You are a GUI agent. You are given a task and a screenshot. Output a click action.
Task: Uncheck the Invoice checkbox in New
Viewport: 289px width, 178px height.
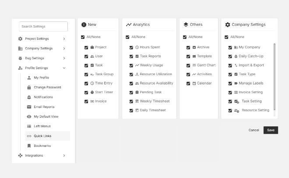(86, 101)
